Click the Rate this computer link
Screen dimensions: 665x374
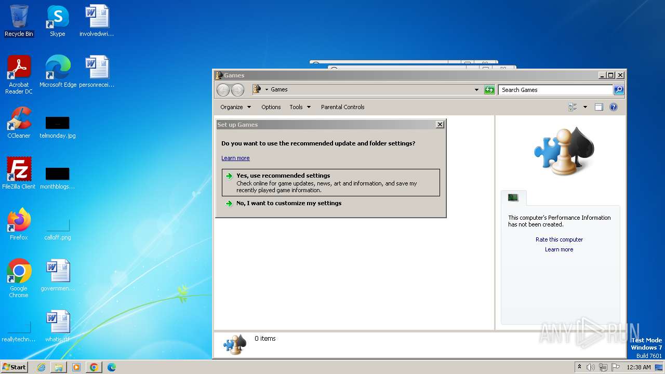click(x=559, y=239)
